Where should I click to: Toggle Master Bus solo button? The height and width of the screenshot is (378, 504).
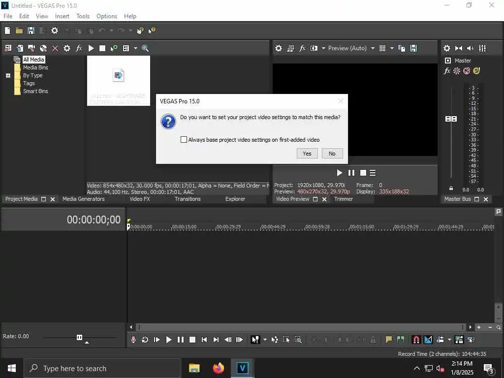click(476, 71)
